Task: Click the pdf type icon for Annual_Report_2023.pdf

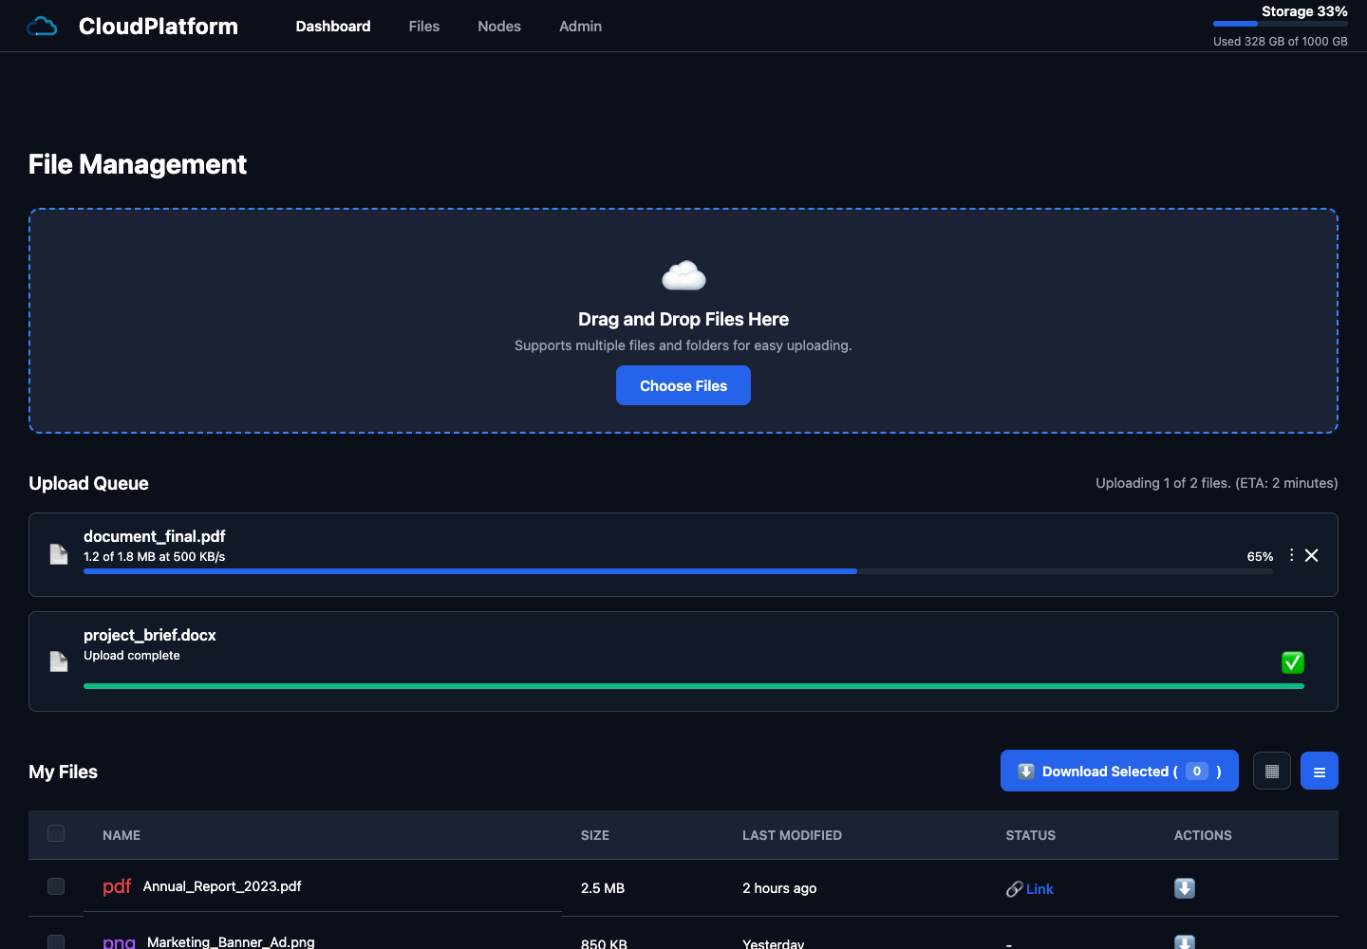Action: tap(117, 886)
